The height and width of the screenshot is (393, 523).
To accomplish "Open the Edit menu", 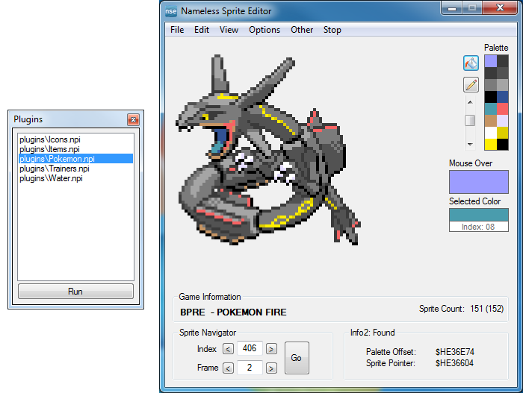I will tap(202, 30).
